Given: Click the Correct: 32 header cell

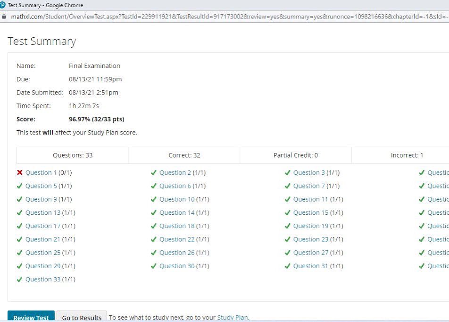Looking at the screenshot, I should [x=184, y=155].
